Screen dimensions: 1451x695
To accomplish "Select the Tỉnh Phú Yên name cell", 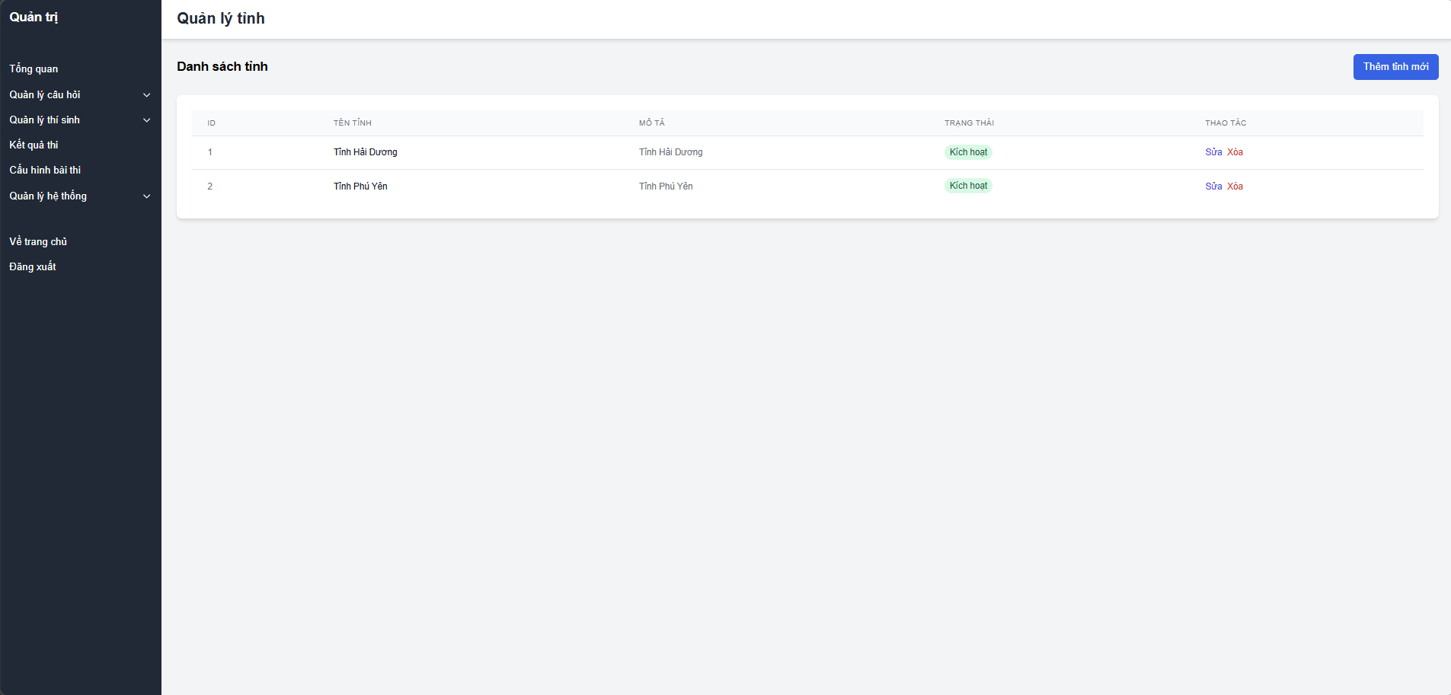I will coord(360,187).
